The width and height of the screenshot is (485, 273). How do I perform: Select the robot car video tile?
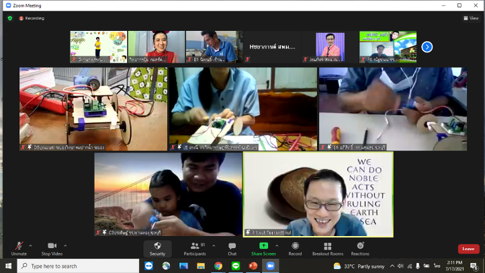point(93,108)
